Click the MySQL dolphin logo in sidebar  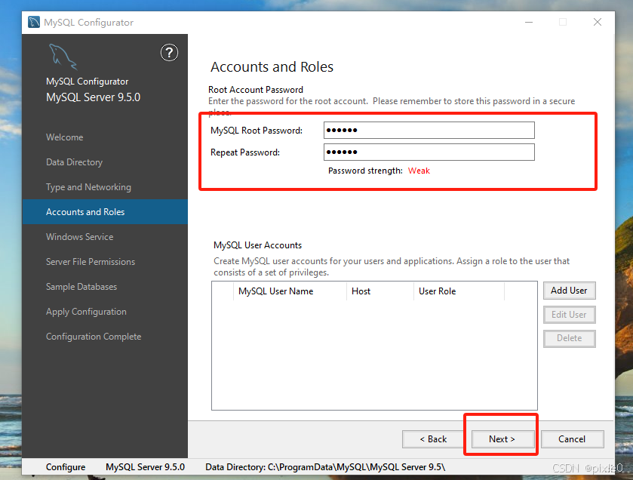point(63,57)
